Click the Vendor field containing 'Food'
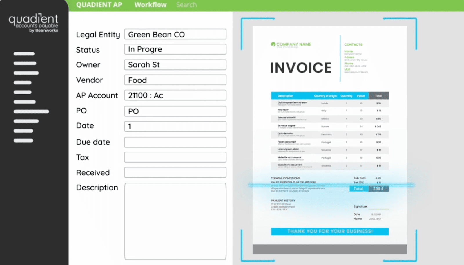 [175, 80]
